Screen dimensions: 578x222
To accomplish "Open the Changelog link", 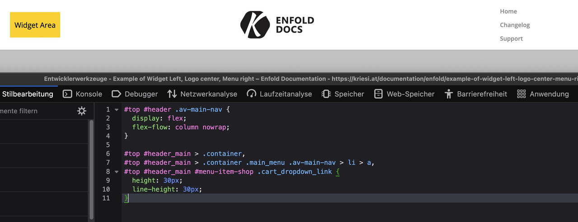I will coord(515,25).
